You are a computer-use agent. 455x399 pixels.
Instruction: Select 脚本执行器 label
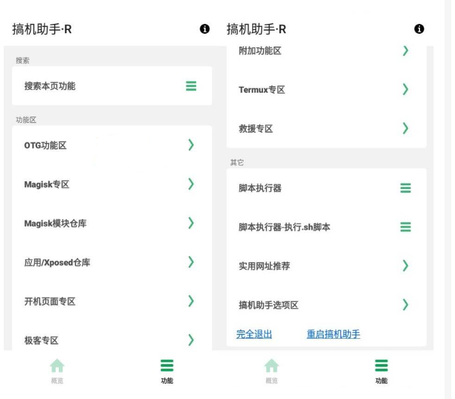tap(260, 188)
